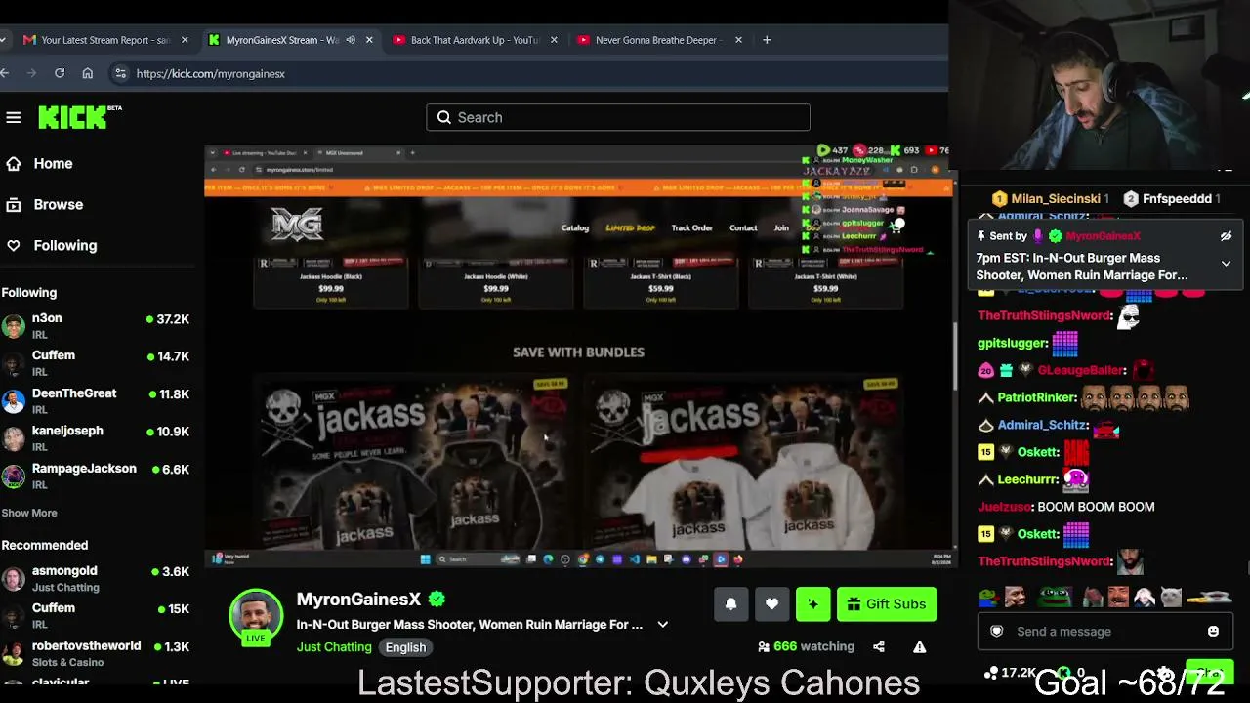Open Cuffem with 14.7K viewers
This screenshot has width=1250, height=703.
click(96, 363)
